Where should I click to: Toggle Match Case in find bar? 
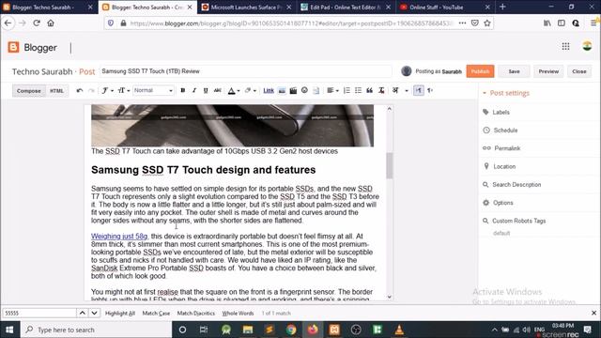click(156, 313)
